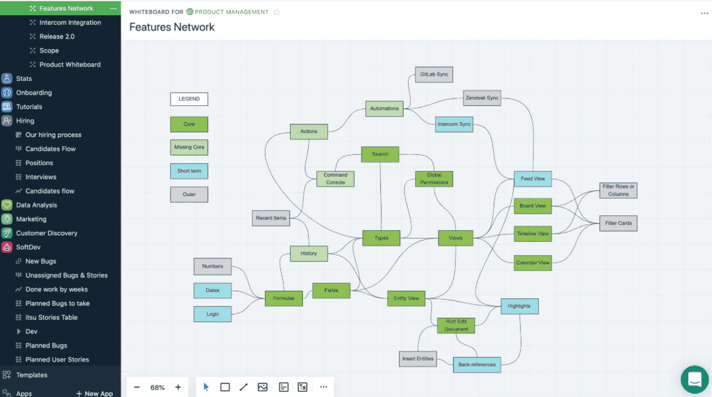712x397 pixels.
Task: Select the rectangle shape tool
Action: [225, 387]
